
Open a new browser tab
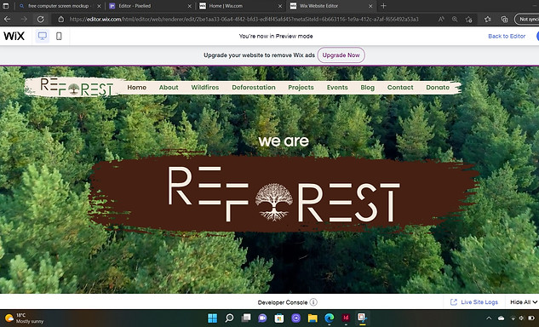tap(384, 6)
